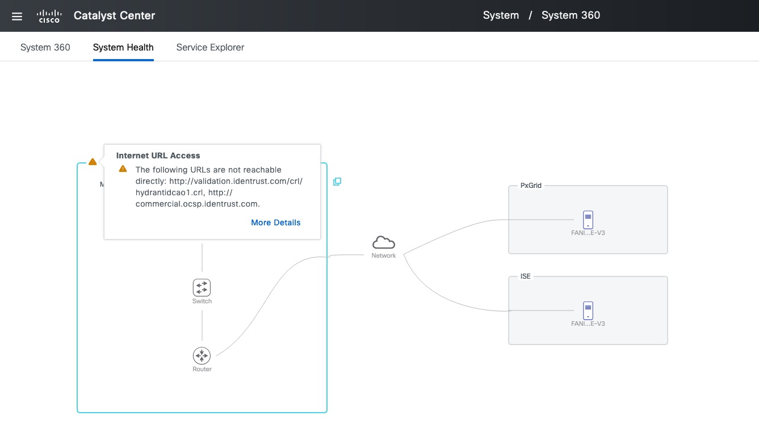Click the System breadcrumb in the top bar
Screen dimensions: 759x445
tap(500, 15)
